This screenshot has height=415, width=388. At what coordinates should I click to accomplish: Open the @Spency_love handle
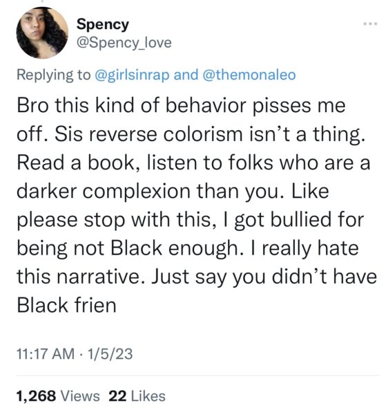(x=124, y=43)
